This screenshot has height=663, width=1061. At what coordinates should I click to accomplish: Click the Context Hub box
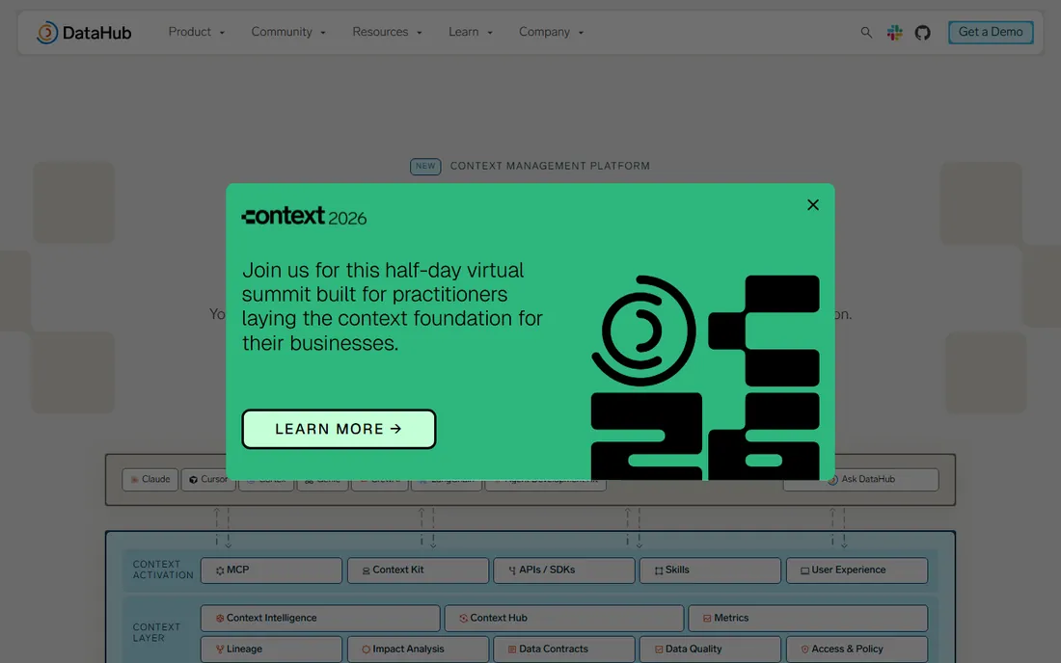click(x=563, y=619)
